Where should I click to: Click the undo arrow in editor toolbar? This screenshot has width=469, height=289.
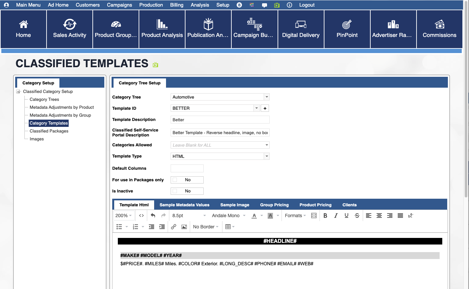153,216
